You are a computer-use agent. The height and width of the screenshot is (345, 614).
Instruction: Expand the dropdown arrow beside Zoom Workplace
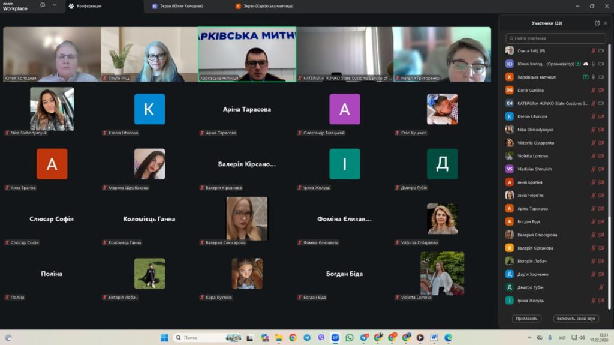click(x=55, y=5)
